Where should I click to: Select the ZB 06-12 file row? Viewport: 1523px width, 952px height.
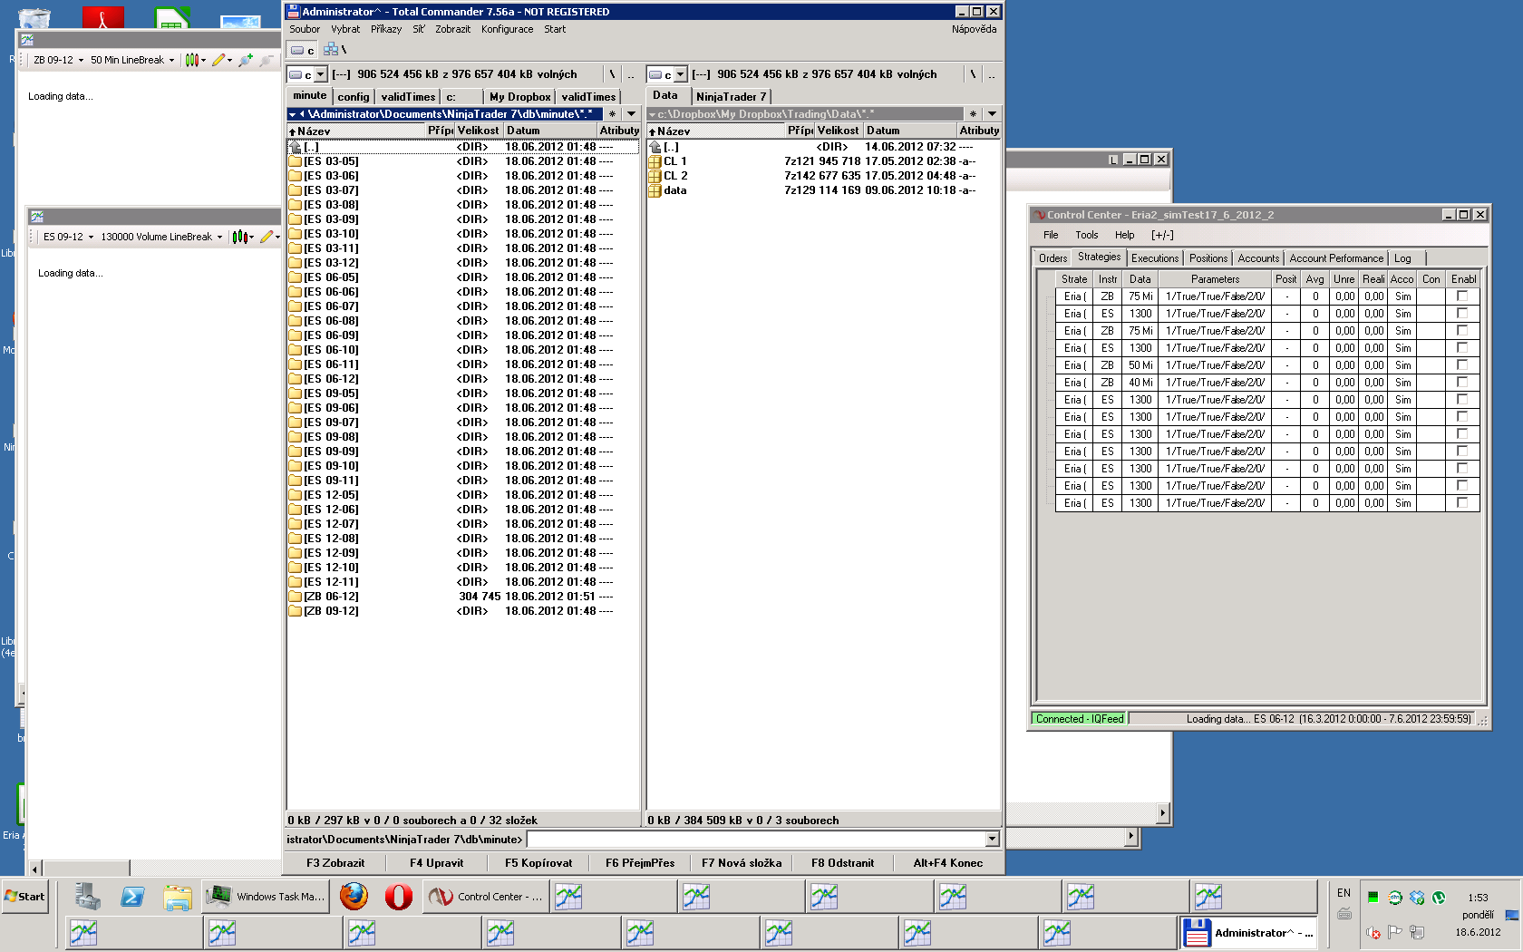(x=463, y=597)
